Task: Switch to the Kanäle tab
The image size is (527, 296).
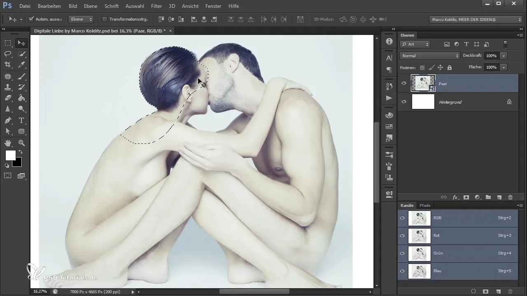Action: click(407, 205)
